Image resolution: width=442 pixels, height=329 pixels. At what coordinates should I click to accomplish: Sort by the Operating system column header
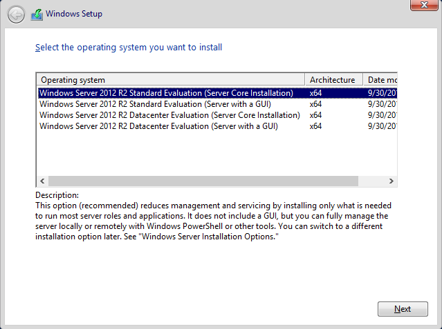[169, 80]
